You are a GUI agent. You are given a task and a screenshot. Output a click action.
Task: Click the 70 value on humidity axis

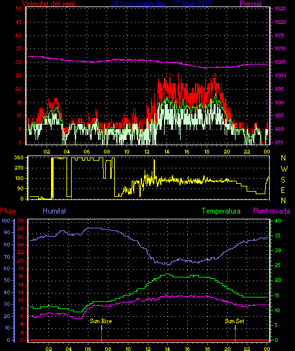point(7,257)
